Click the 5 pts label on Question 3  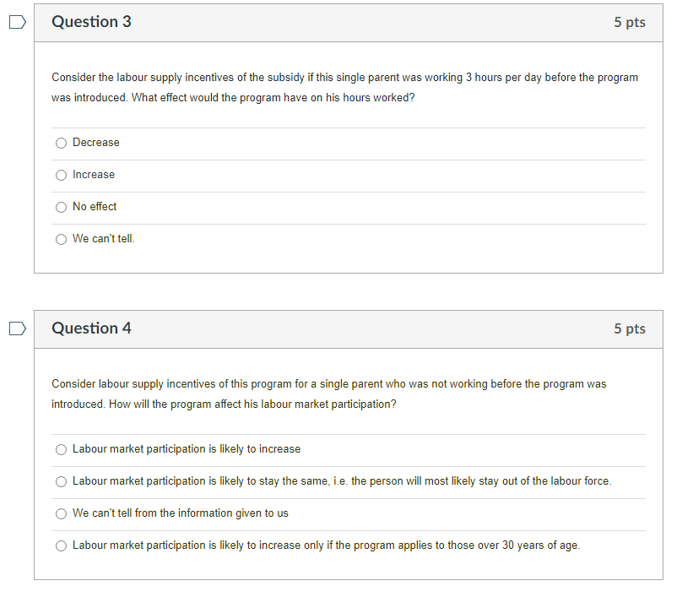coord(630,22)
